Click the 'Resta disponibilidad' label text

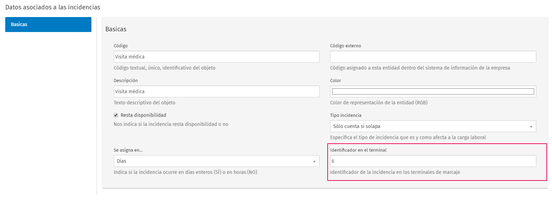[x=143, y=115]
